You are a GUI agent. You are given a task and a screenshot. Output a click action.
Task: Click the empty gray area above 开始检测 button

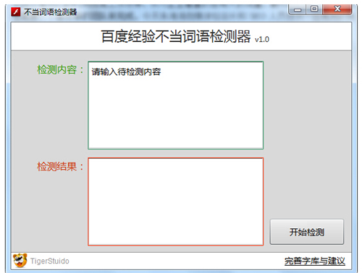click(307, 135)
